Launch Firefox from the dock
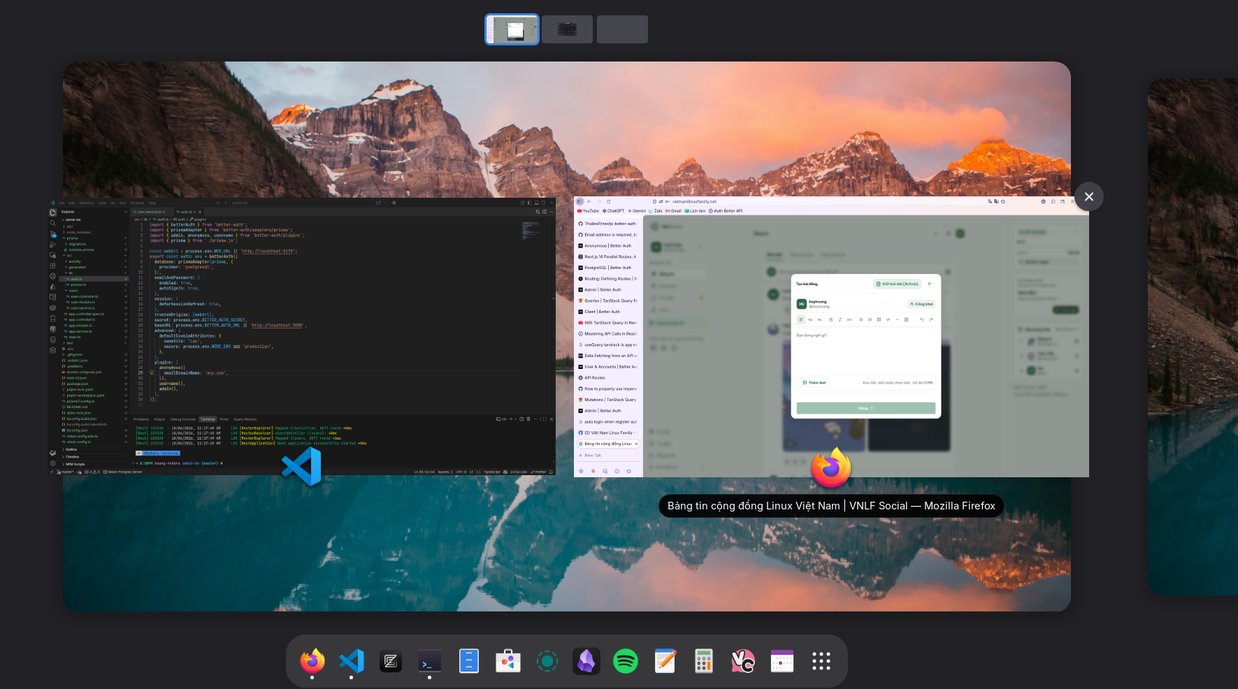The width and height of the screenshot is (1238, 689). click(x=312, y=660)
